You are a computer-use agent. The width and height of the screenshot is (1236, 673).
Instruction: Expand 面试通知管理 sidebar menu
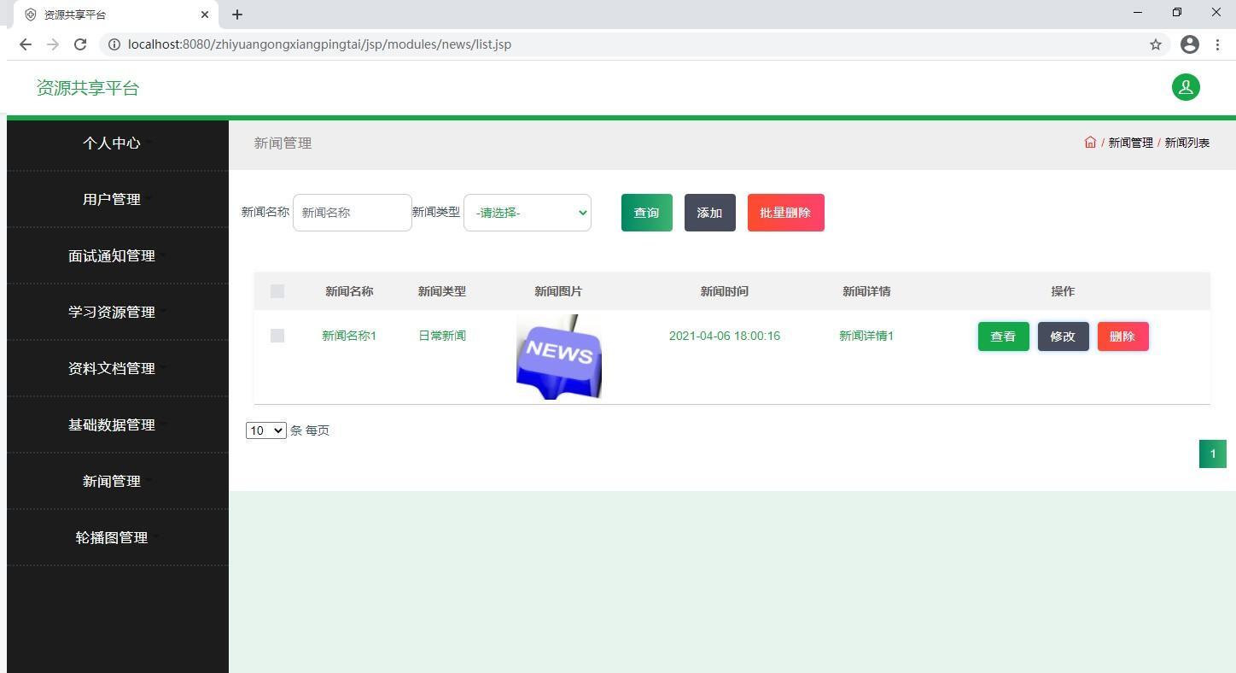coord(118,255)
